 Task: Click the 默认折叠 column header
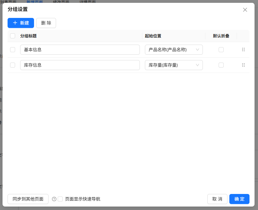click(x=221, y=36)
